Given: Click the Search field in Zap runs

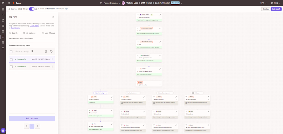Looking at the screenshot, I should [x=13, y=33].
